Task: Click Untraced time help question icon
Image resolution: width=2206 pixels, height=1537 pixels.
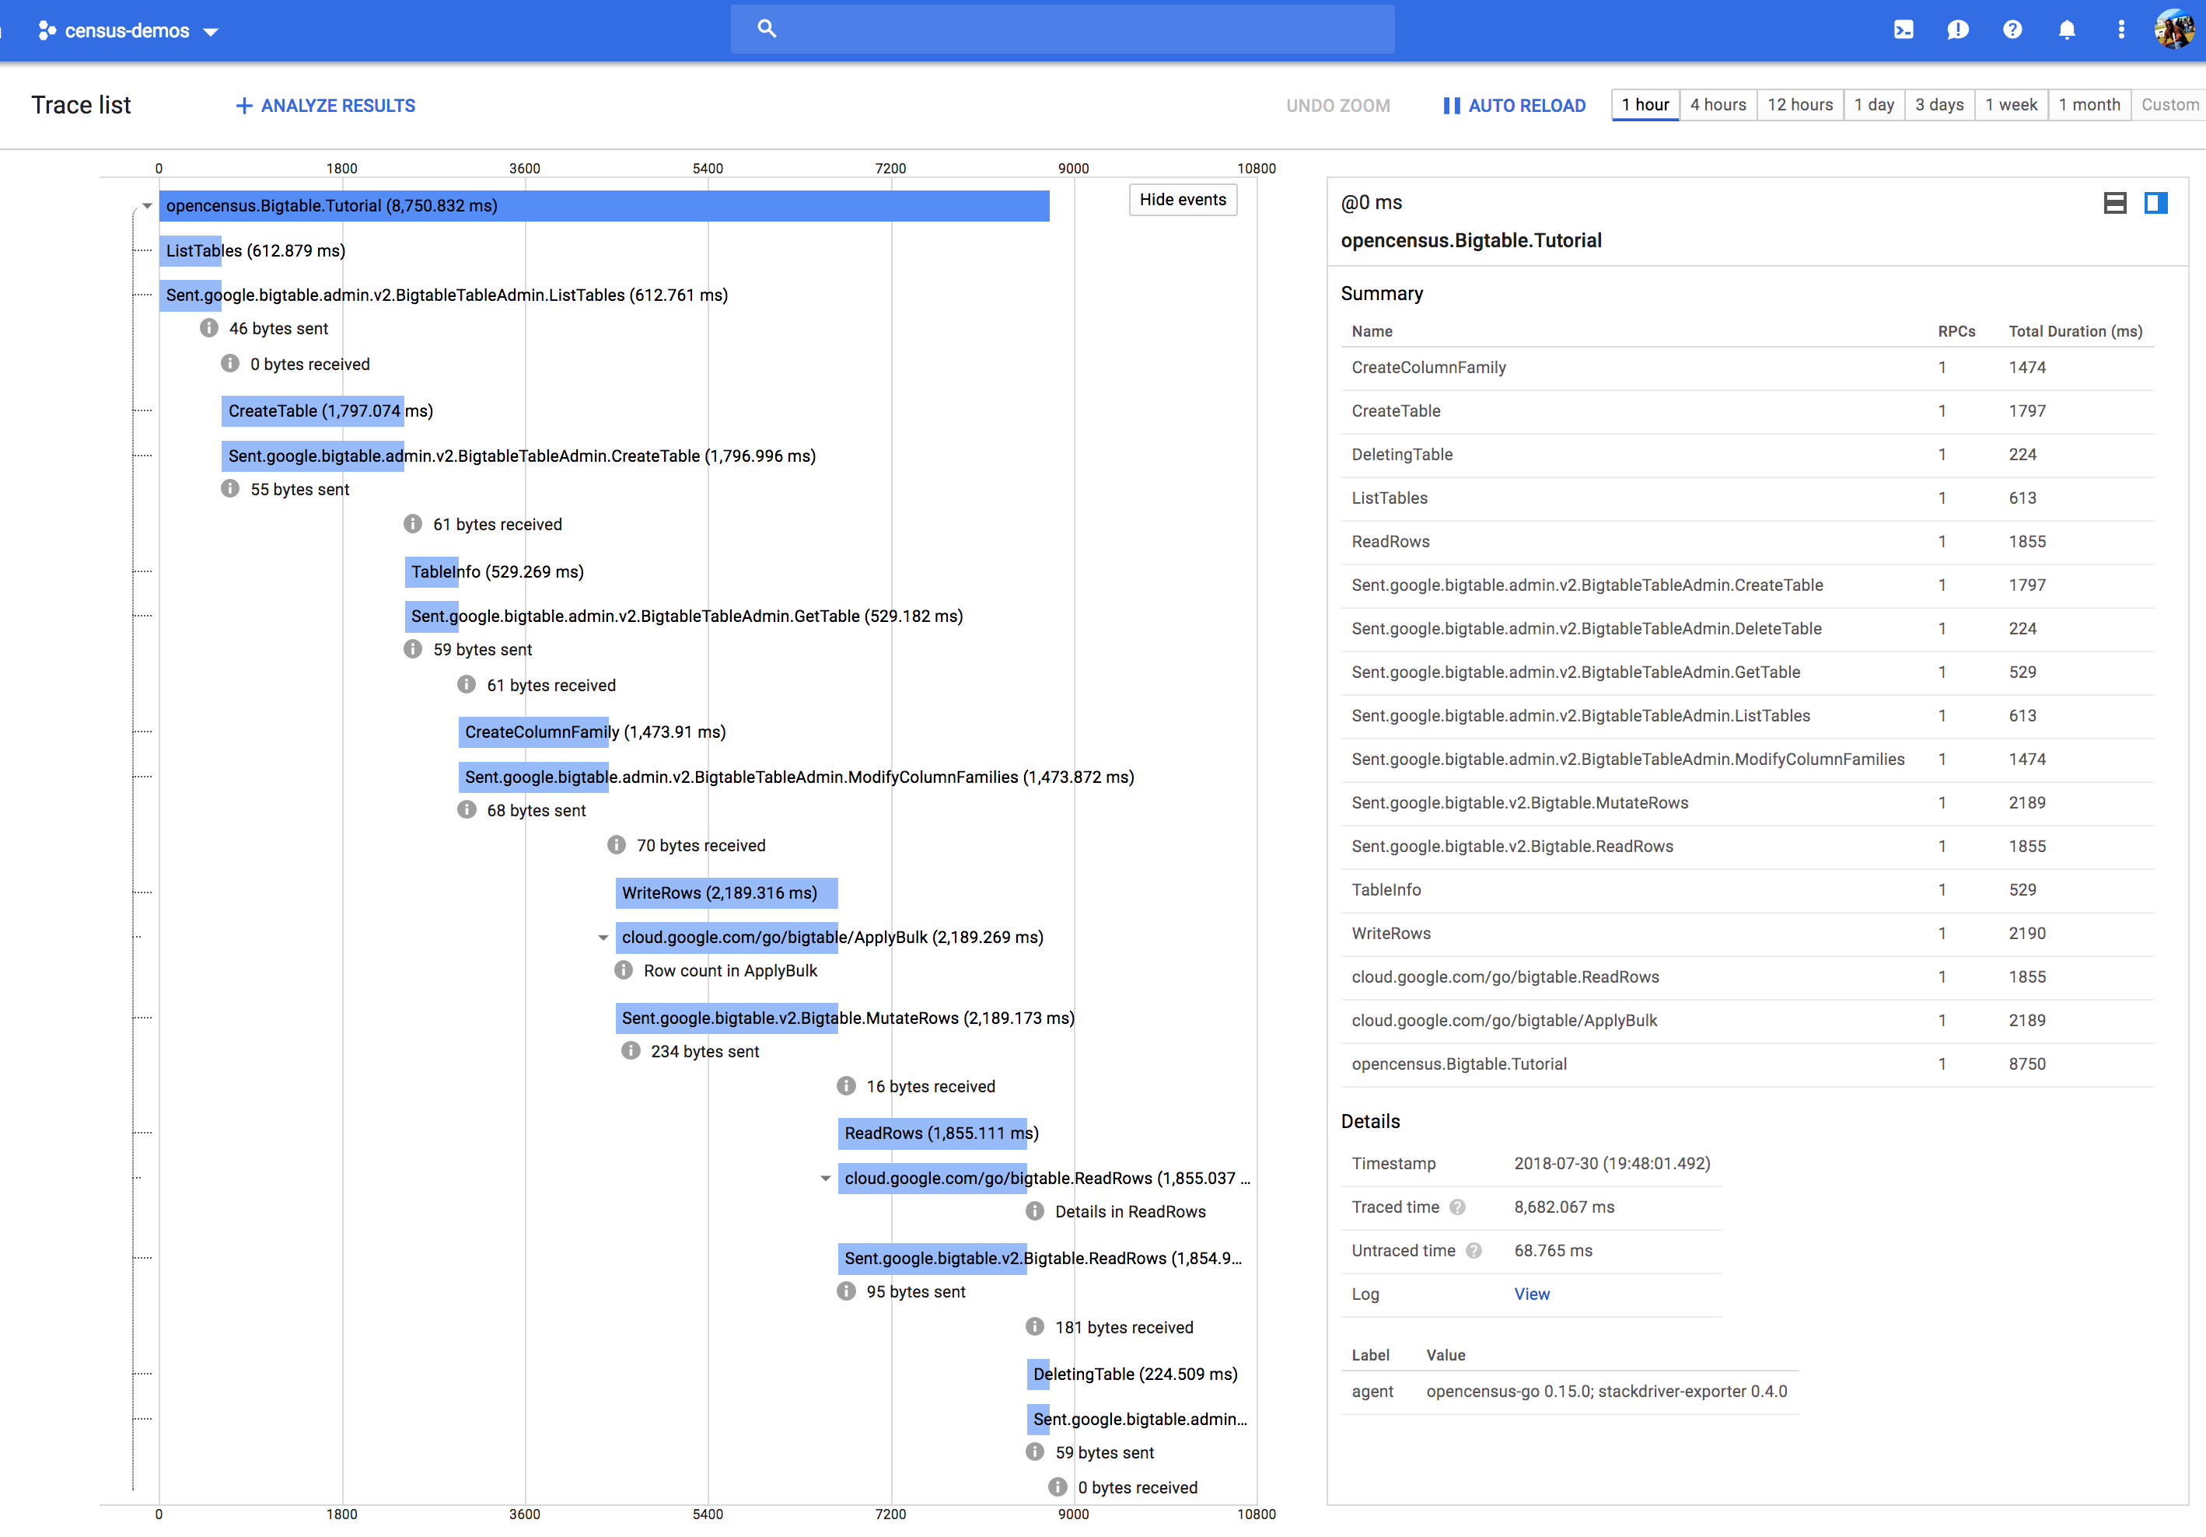Action: [x=1474, y=1251]
